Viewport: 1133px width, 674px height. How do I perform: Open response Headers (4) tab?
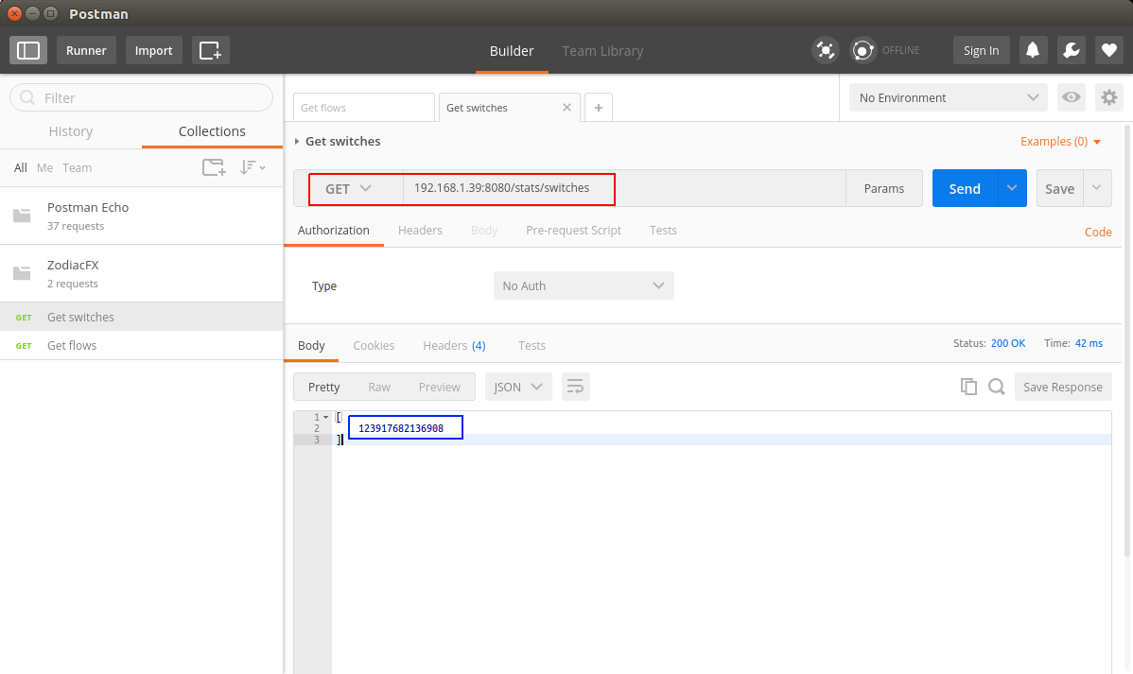coord(454,345)
